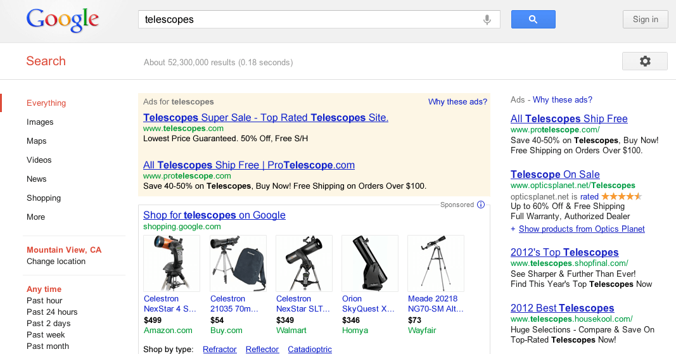This screenshot has height=354, width=676.
Task: Click the Sponsored info icon
Action: tap(481, 205)
